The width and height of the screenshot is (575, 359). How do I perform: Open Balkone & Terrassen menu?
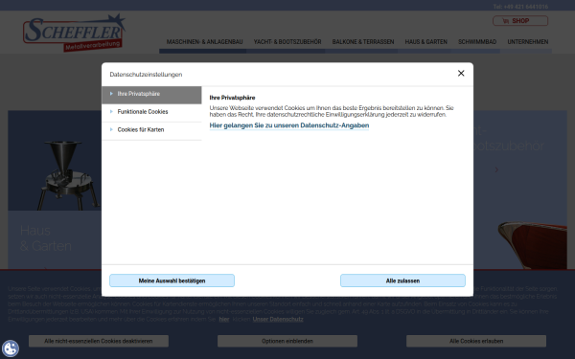point(363,42)
